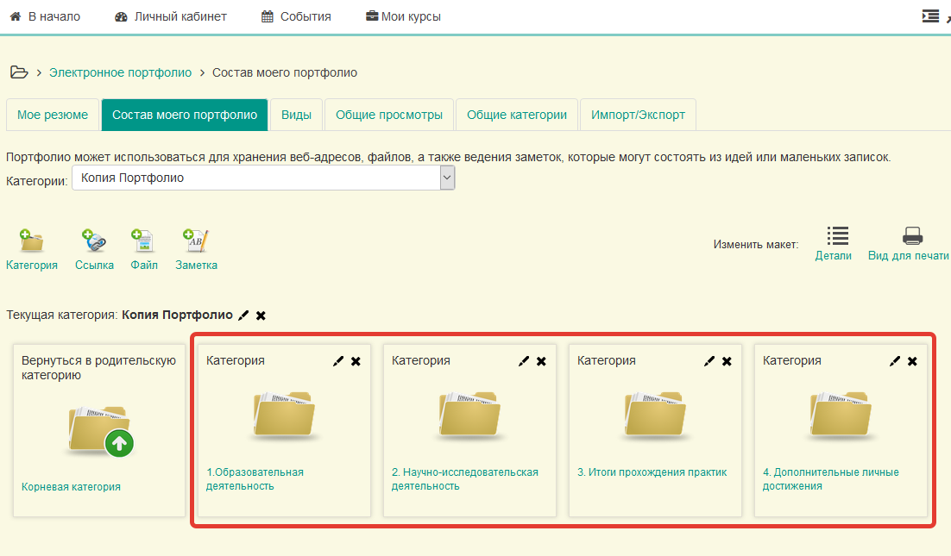Delete the 4. Дополнительные личные достижения category
Screen dimensions: 951x556
pos(912,361)
